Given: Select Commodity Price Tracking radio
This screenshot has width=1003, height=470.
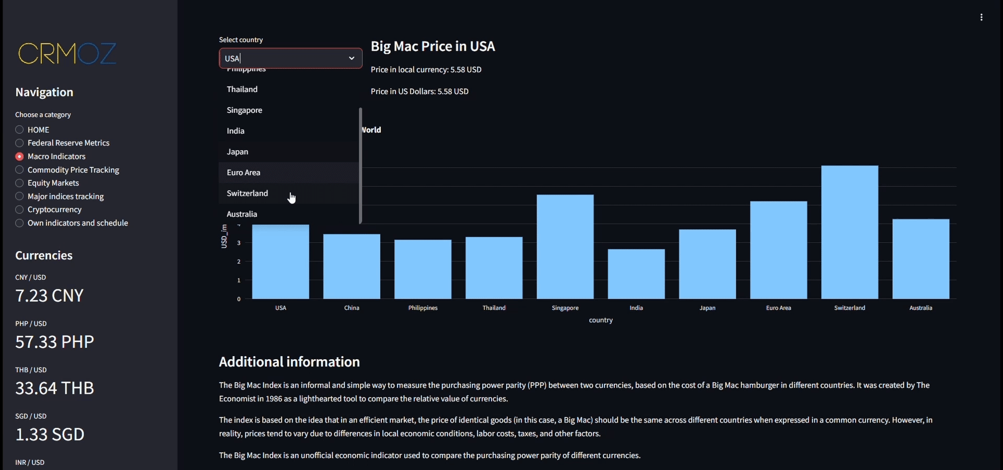Looking at the screenshot, I should pos(20,170).
